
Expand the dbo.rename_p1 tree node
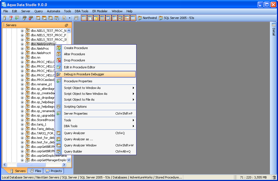pyautogui.click(x=22, y=84)
